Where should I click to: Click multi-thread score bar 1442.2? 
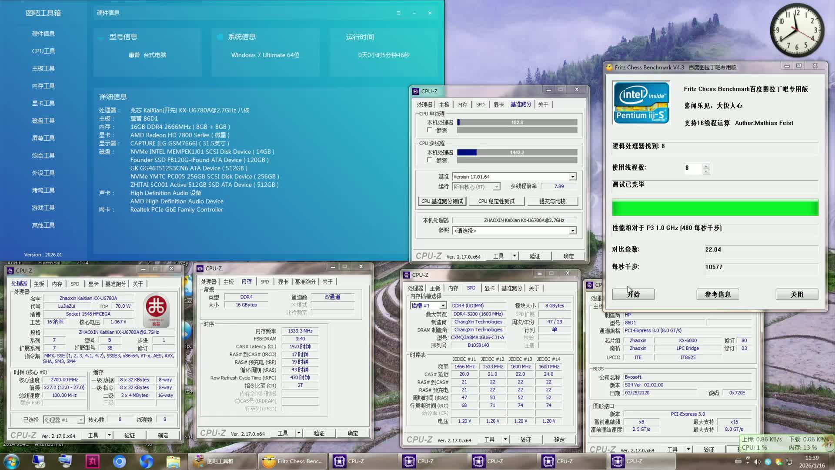517,152
